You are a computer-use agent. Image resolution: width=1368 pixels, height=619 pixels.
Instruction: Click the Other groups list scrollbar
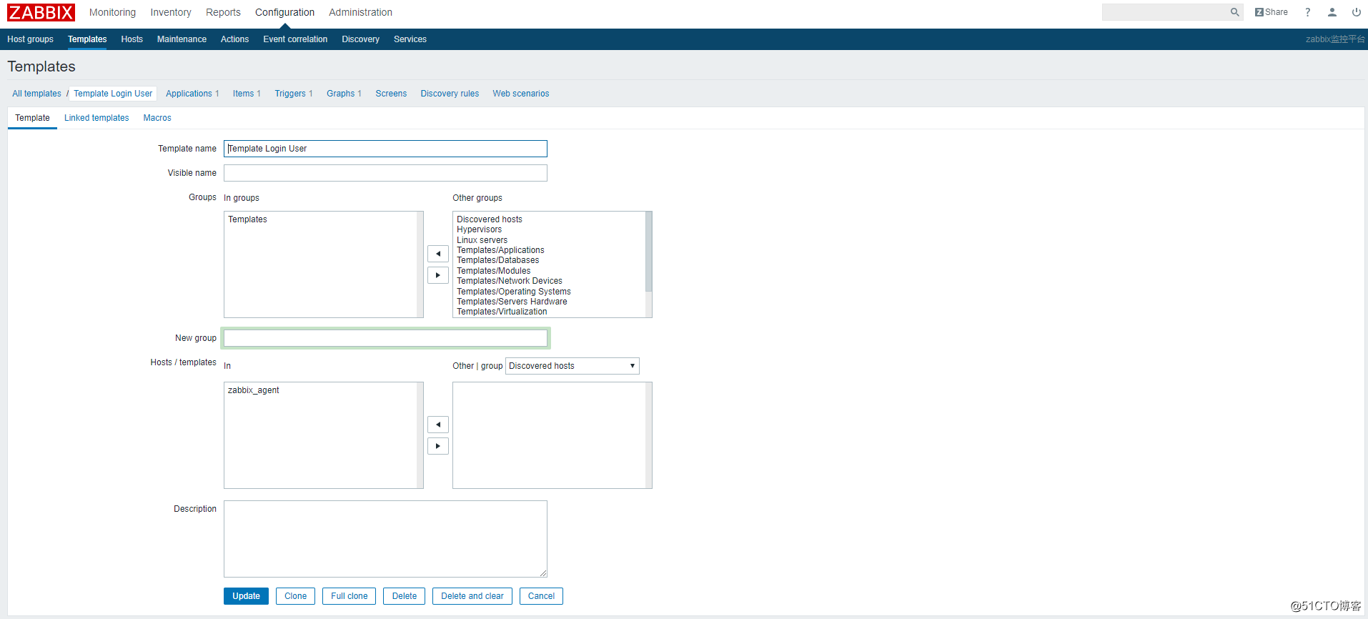[648, 252]
